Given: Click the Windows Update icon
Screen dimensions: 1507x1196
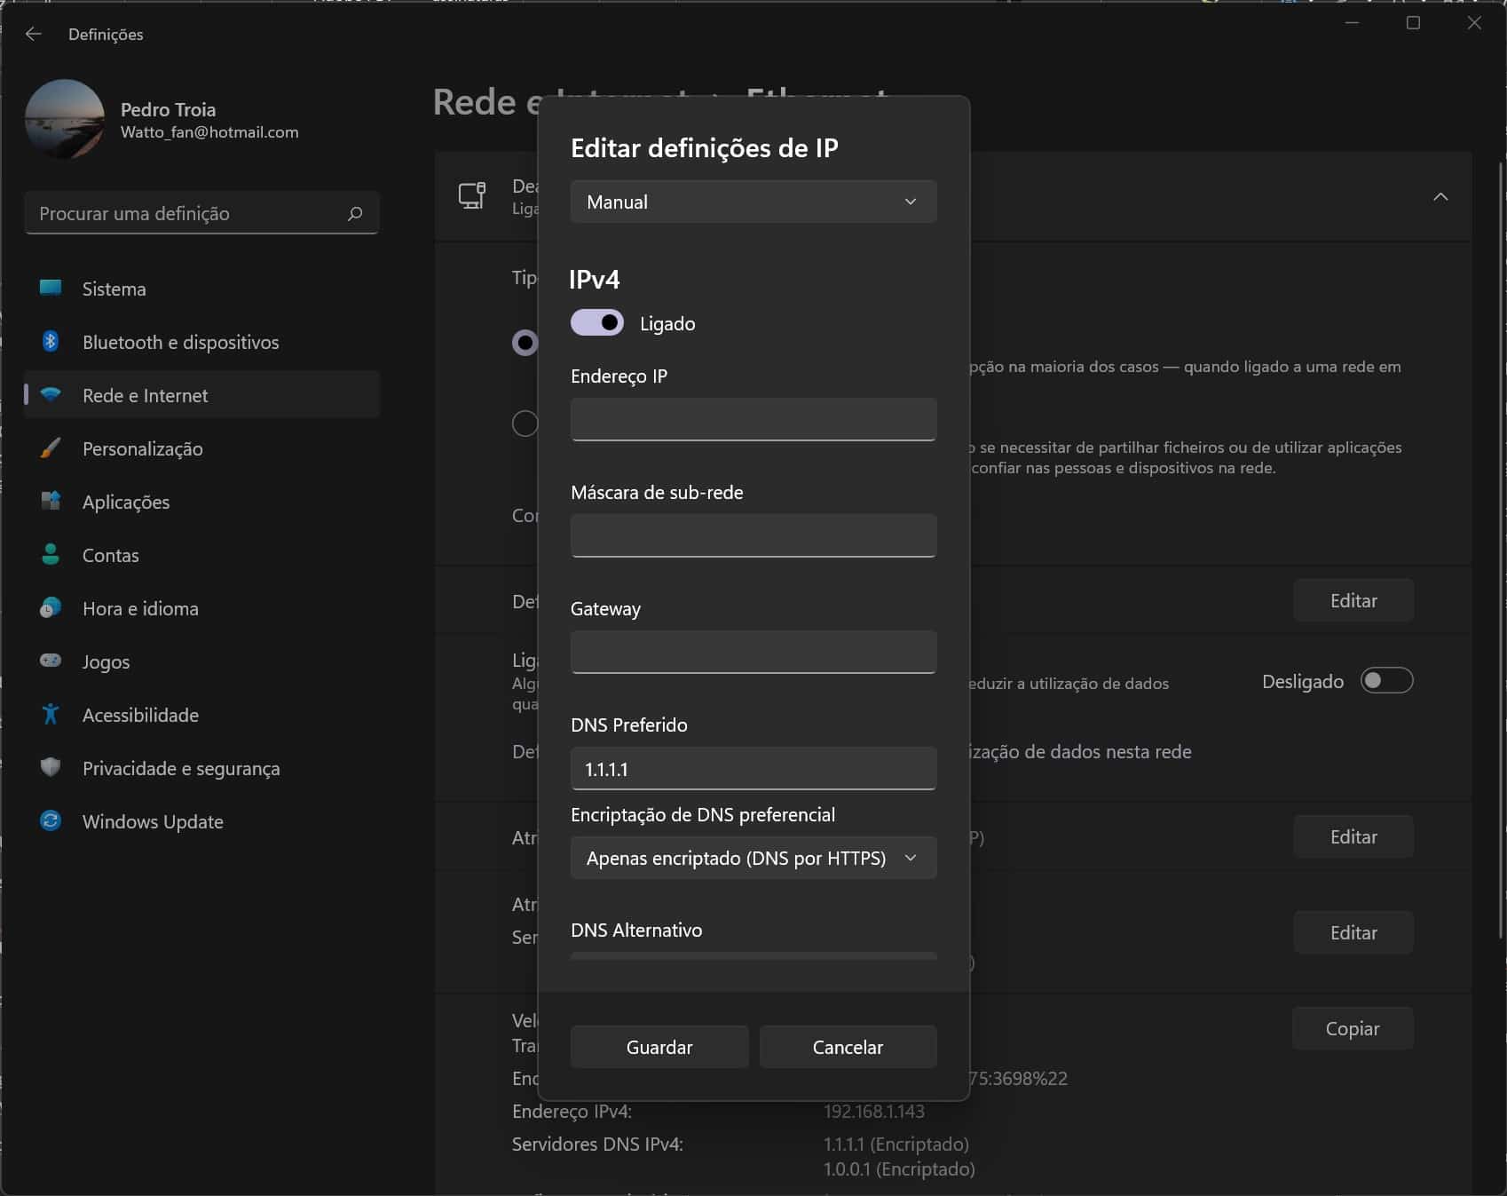Looking at the screenshot, I should coord(51,821).
